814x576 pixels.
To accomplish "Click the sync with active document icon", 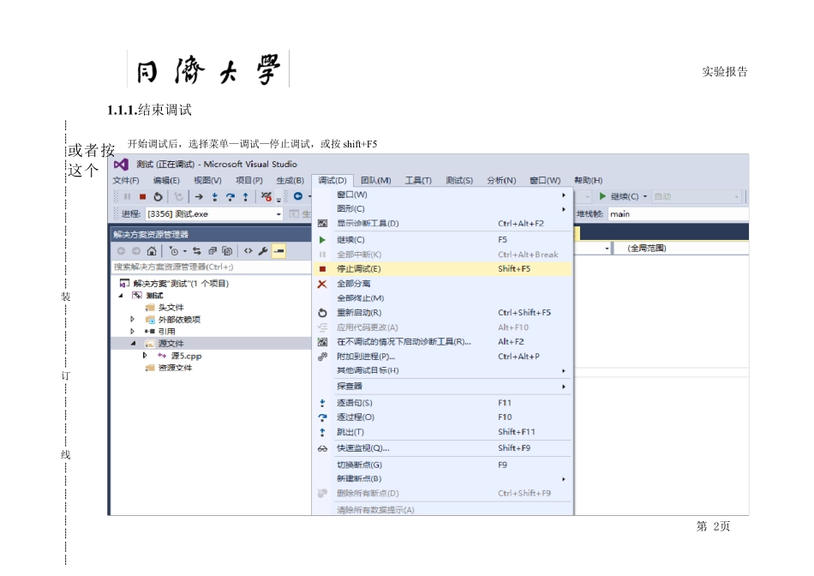I will pyautogui.click(x=197, y=251).
